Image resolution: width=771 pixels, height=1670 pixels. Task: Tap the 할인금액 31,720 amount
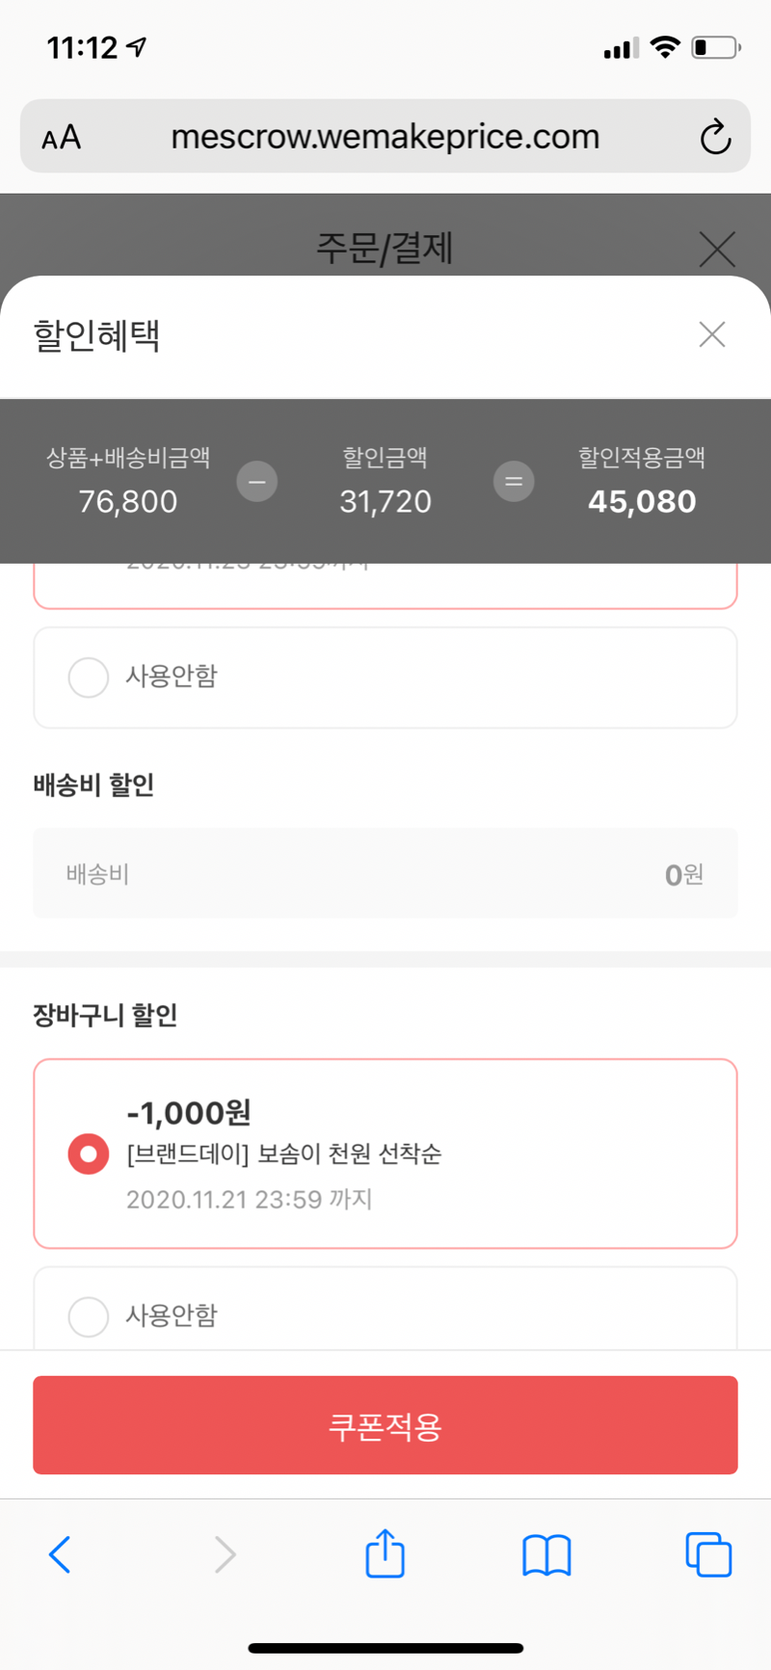[385, 501]
